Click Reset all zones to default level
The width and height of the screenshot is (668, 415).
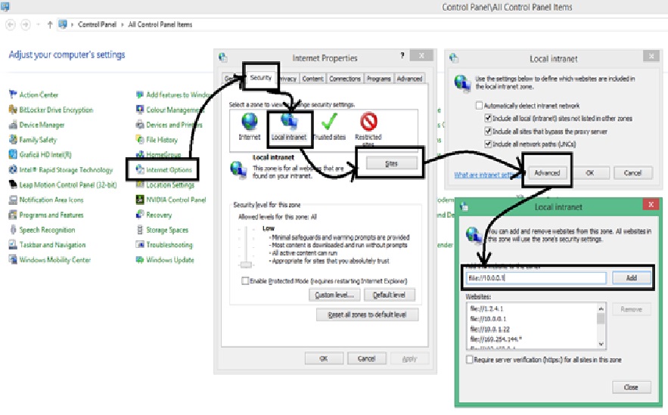[x=367, y=315]
